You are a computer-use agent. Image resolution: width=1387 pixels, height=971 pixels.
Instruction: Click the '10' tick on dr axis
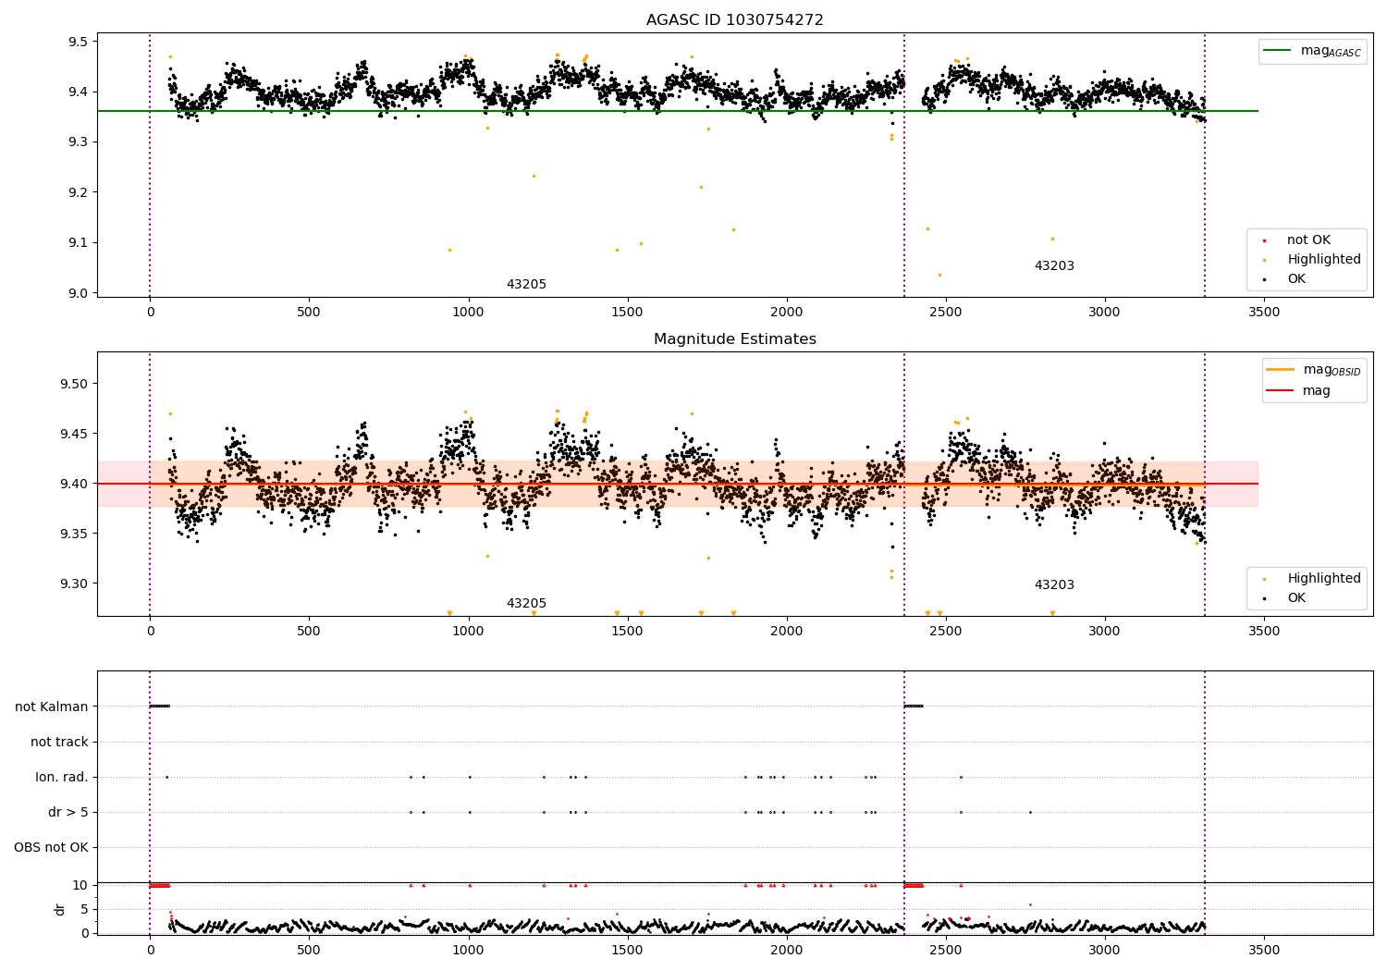(x=80, y=886)
